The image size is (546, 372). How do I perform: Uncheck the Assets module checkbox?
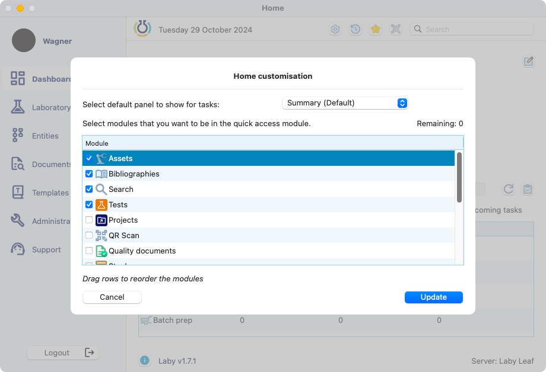(x=89, y=158)
